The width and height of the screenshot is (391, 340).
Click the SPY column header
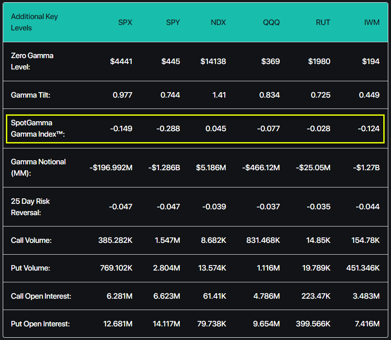pyautogui.click(x=173, y=22)
